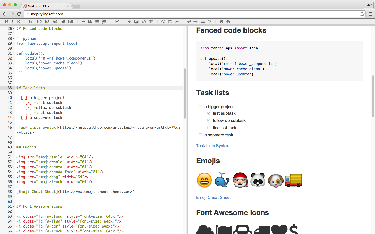Open the 'Task Lists Syntax' preview link
Viewport: 375px width, 234px height.
(x=213, y=146)
